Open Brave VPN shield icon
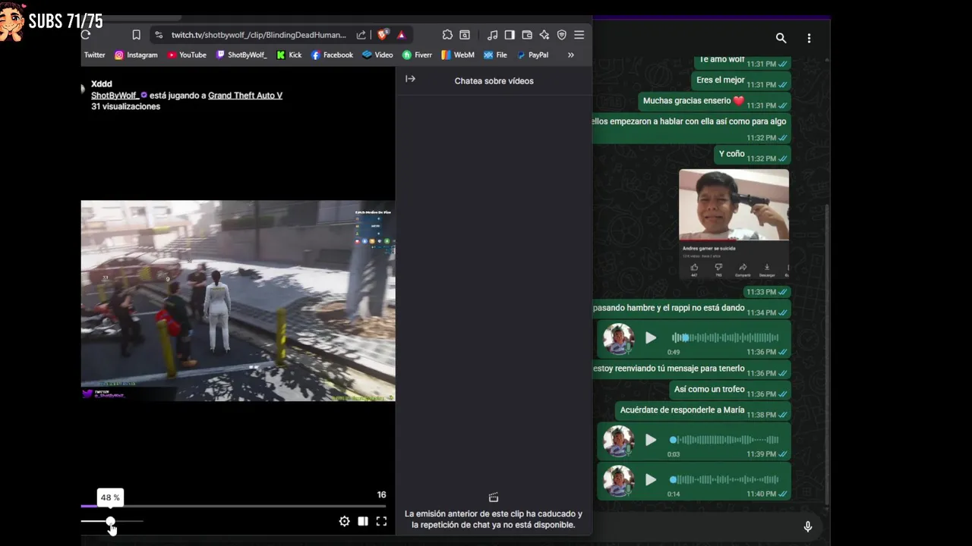Image resolution: width=972 pixels, height=546 pixels. tap(562, 35)
